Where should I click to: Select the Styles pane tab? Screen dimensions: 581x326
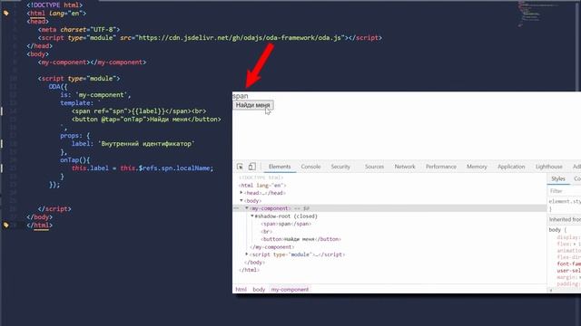(x=558, y=179)
